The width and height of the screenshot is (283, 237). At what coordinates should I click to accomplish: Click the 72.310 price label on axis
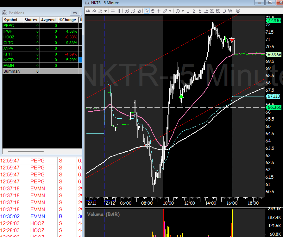click(274, 21)
